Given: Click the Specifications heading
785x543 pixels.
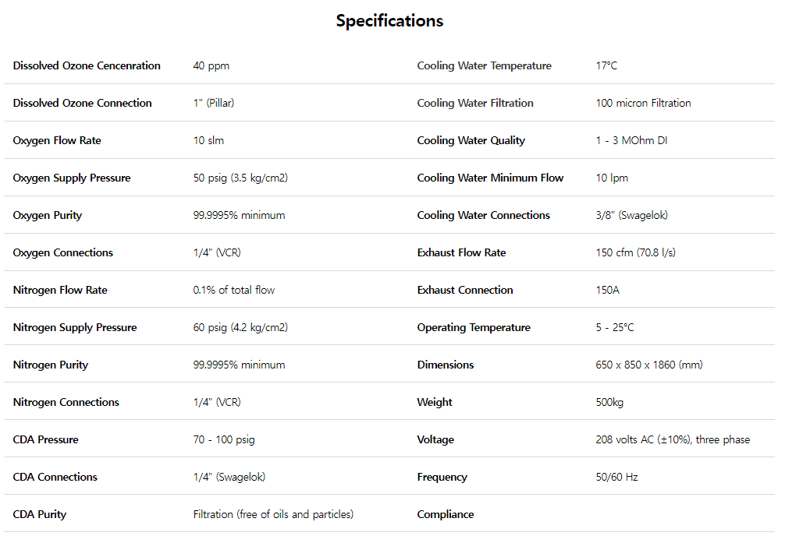Looking at the screenshot, I should (x=389, y=21).
